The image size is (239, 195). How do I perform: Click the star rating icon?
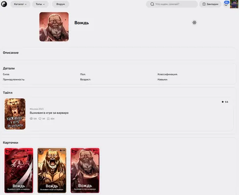(x=222, y=102)
